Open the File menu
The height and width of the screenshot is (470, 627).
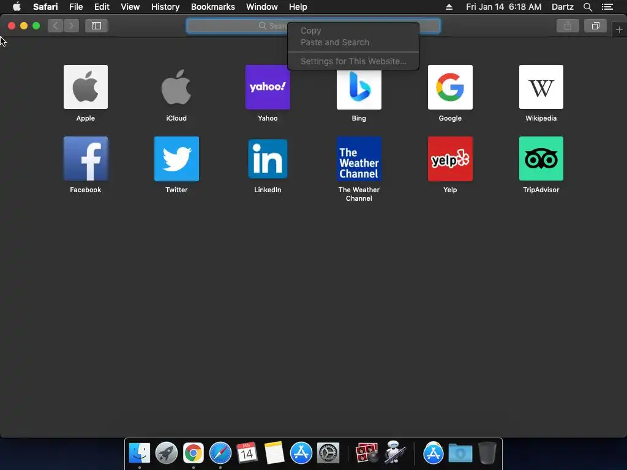point(75,7)
